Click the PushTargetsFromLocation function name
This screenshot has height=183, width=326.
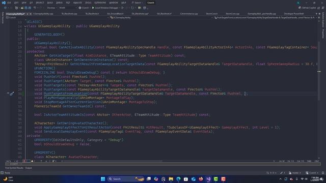[66, 94]
